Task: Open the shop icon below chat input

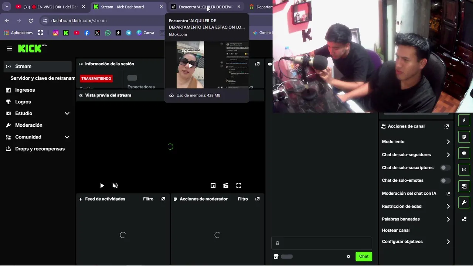Action: [276, 256]
